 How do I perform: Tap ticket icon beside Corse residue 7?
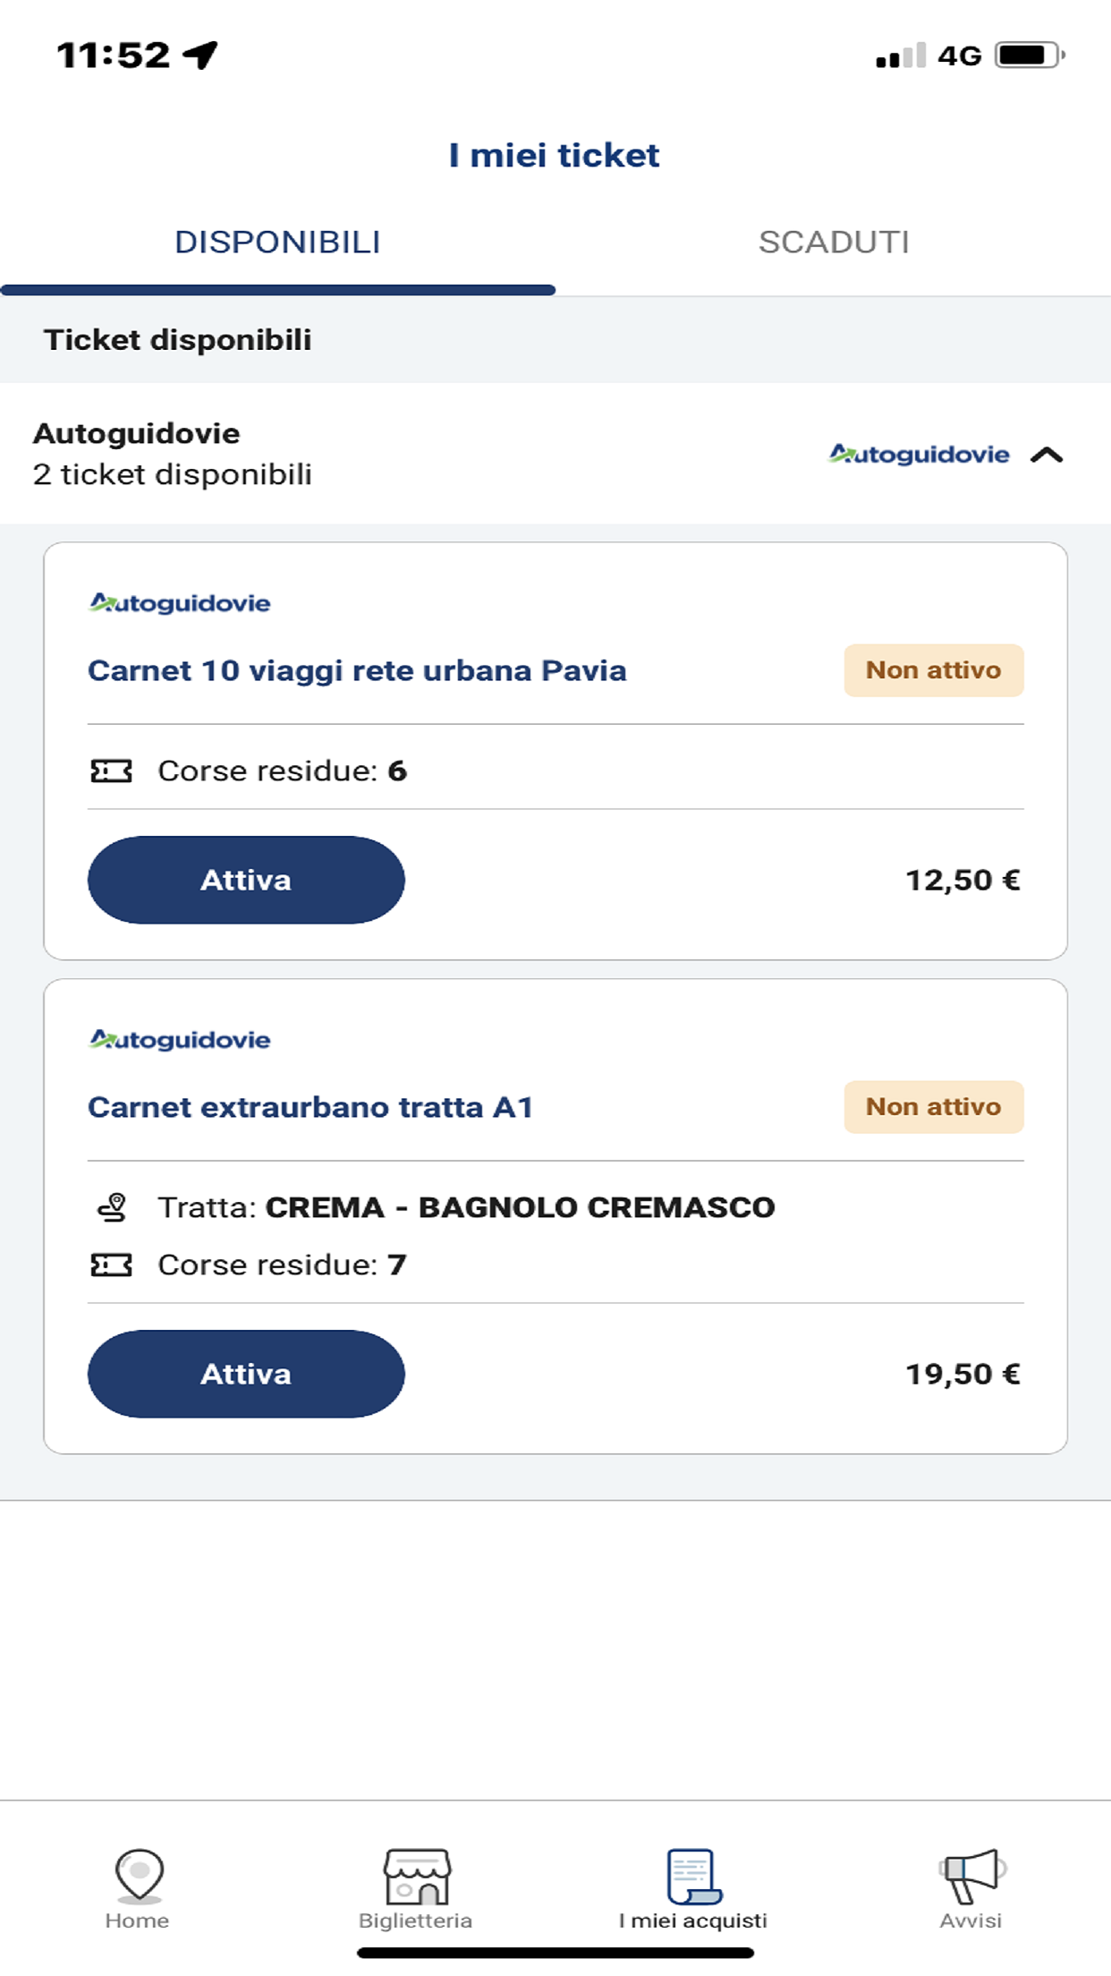(x=111, y=1265)
